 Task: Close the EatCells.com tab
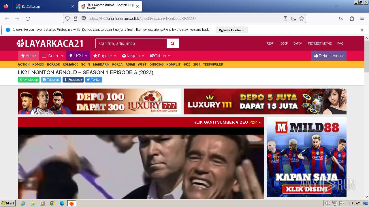[72, 6]
